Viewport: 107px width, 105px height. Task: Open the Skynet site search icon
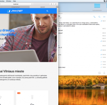point(47,11)
